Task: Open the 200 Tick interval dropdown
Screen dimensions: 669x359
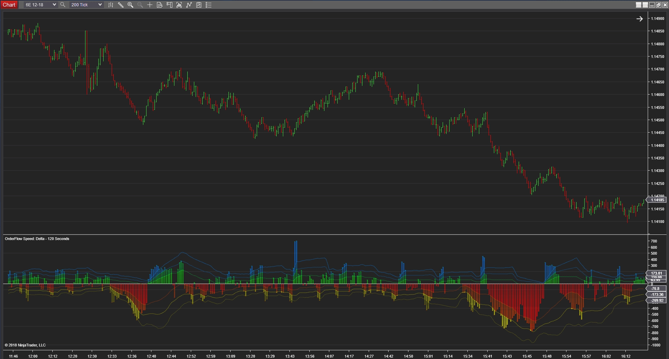Action: pyautogui.click(x=87, y=5)
